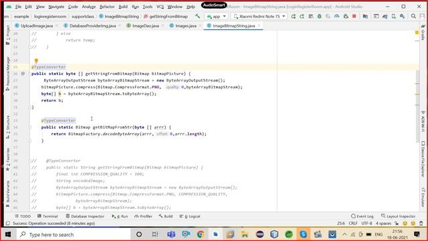Close the ImageBitmapString.java tab

coord(259,25)
